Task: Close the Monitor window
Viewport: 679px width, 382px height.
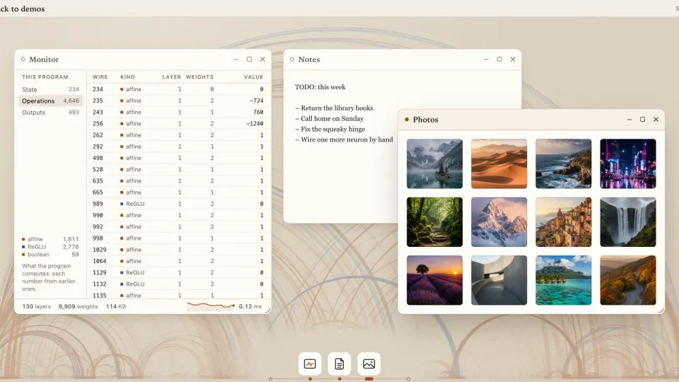Action: [262, 59]
